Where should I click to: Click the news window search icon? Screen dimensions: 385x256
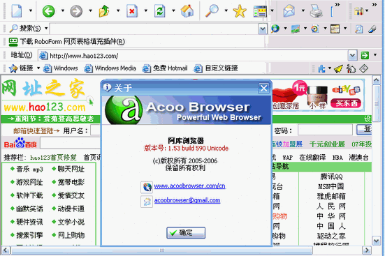pos(335,29)
